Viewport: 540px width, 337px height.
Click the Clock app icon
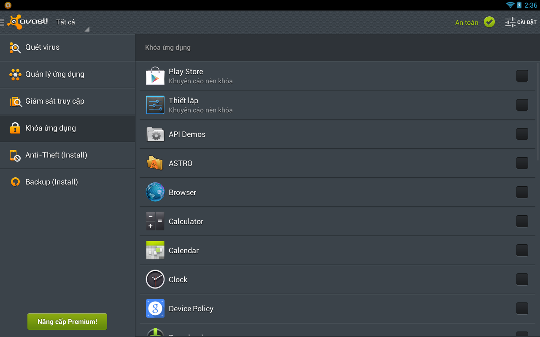155,279
